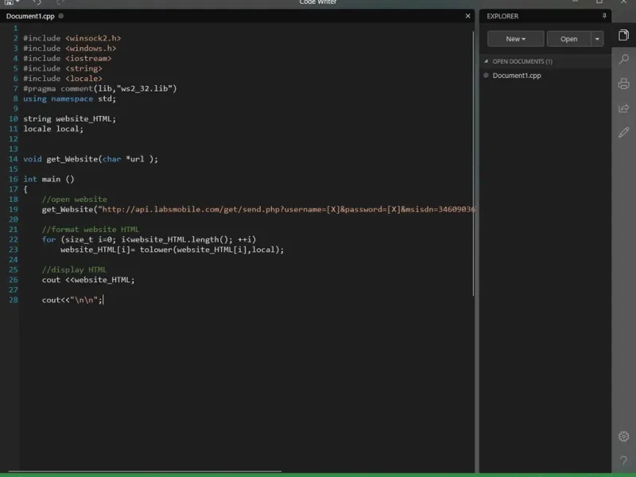Pin the Explorer panel with pin icon
The image size is (636, 477).
click(x=603, y=16)
